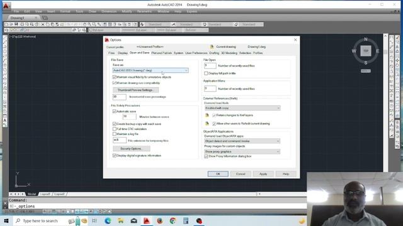Viewport: 403px width, 226px height.
Task: Click Help in the Options dialog
Action: coord(286,174)
